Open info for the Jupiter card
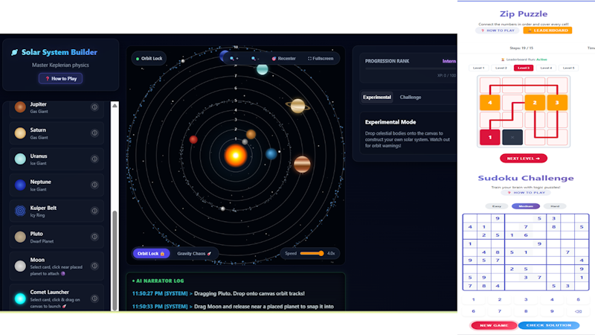This screenshot has height=335, width=595. click(x=94, y=107)
